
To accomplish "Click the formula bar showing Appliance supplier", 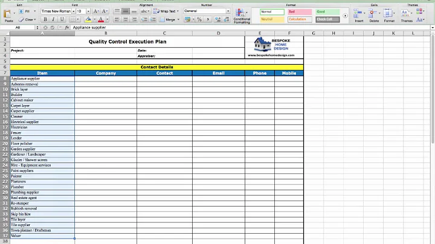I will pos(251,27).
